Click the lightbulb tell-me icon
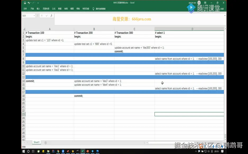 [93, 9]
